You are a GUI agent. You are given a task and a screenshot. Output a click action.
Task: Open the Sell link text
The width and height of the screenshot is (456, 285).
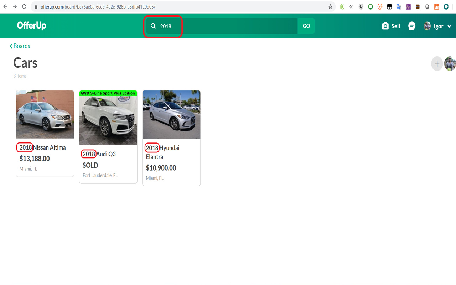click(395, 26)
